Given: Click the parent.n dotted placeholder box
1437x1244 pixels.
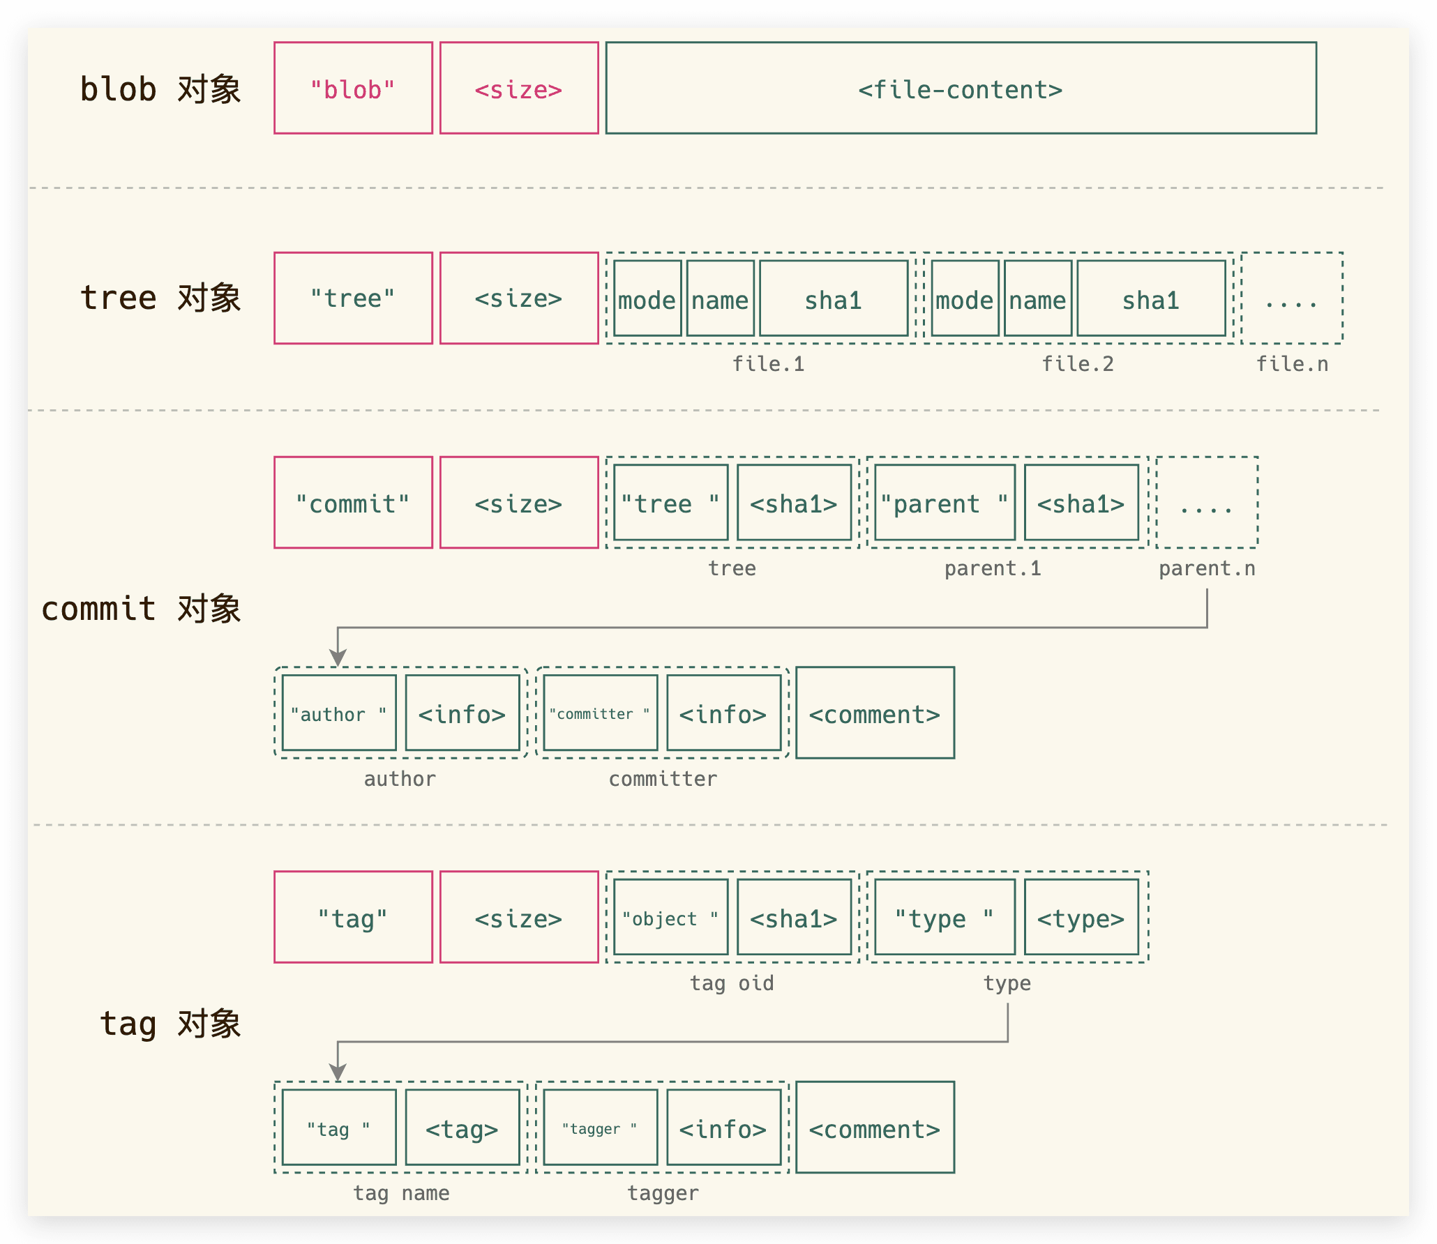Looking at the screenshot, I should pos(1207,503).
